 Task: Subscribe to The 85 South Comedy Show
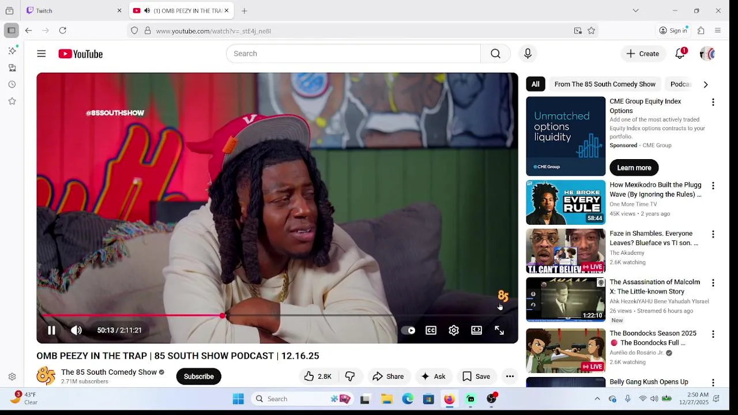pos(198,376)
